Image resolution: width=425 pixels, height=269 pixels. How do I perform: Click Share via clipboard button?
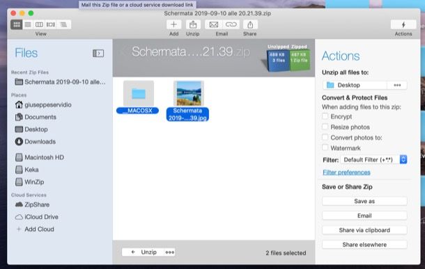(x=364, y=230)
